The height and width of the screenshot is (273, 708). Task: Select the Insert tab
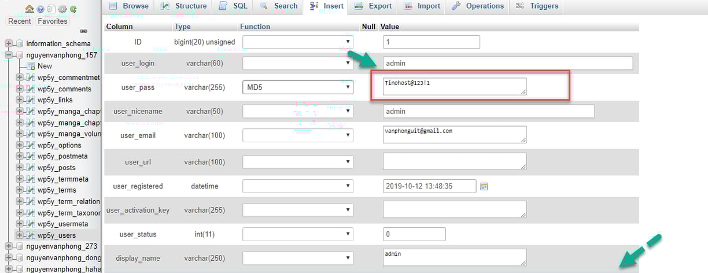pos(327,6)
